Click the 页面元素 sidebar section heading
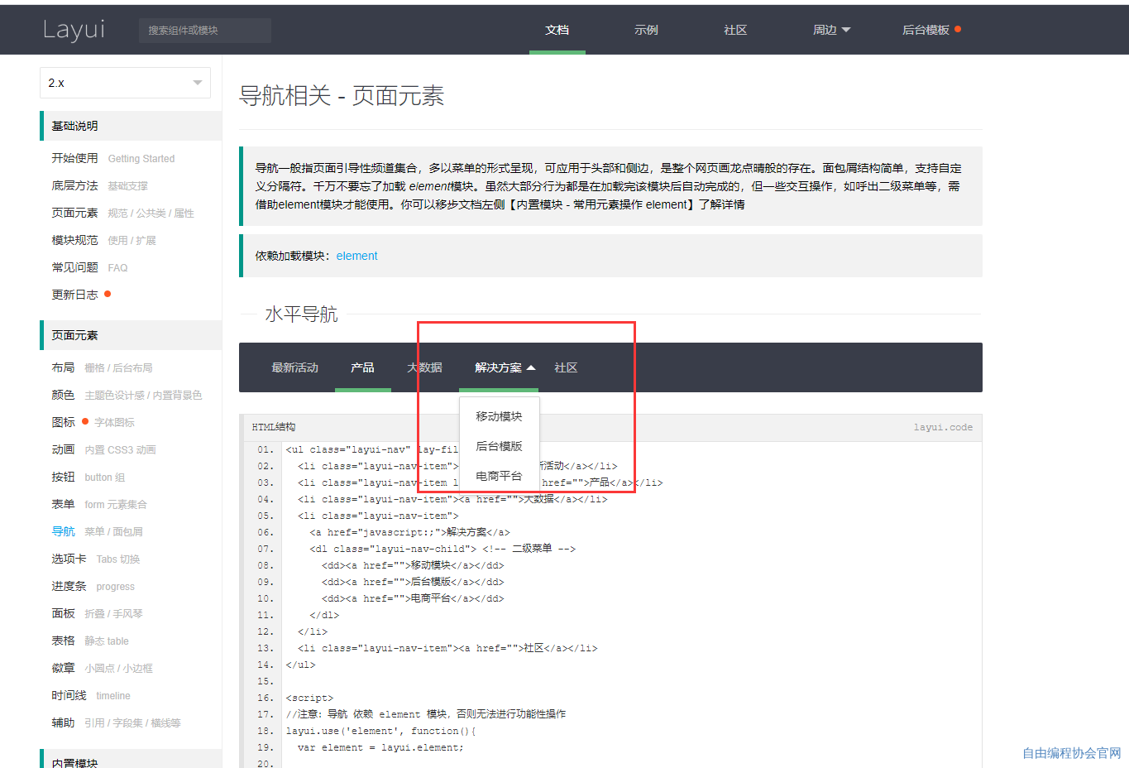The width and height of the screenshot is (1129, 768). point(131,335)
